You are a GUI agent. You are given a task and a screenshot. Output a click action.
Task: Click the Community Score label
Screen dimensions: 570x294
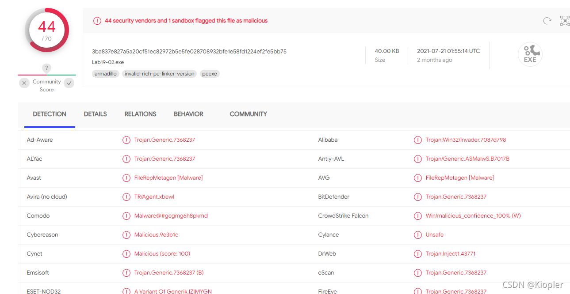pyautogui.click(x=47, y=86)
